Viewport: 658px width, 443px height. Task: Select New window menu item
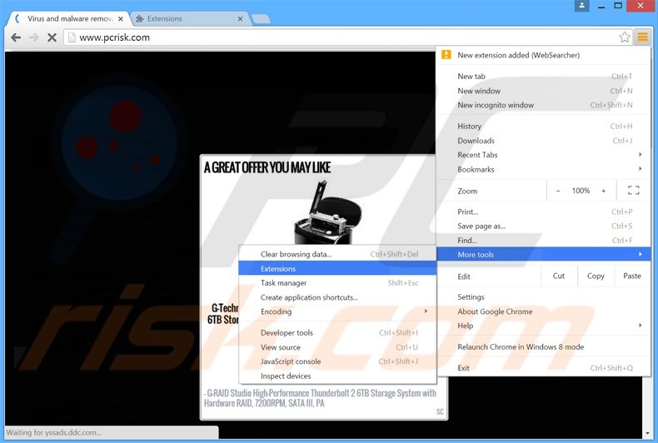pos(544,91)
